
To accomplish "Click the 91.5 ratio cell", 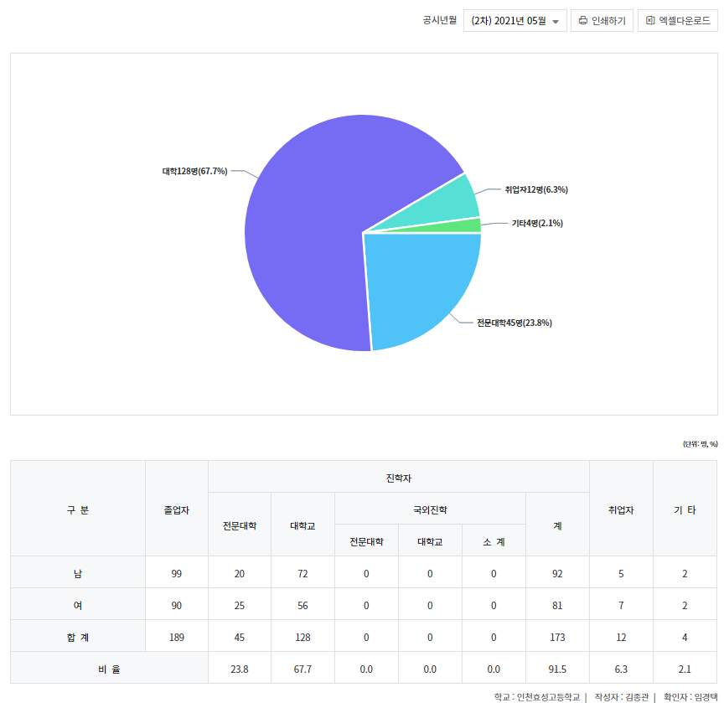I will pyautogui.click(x=557, y=668).
